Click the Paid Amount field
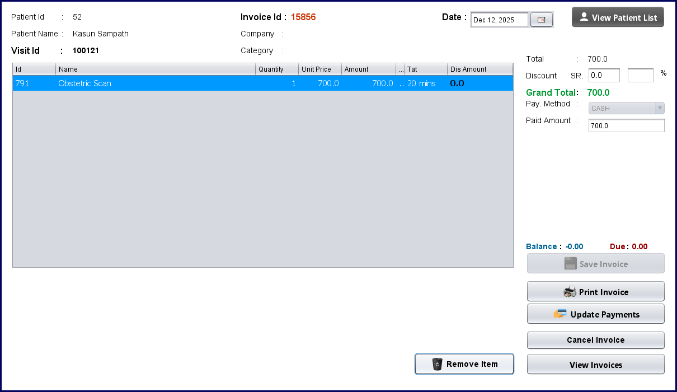677x392 pixels. (x=626, y=126)
